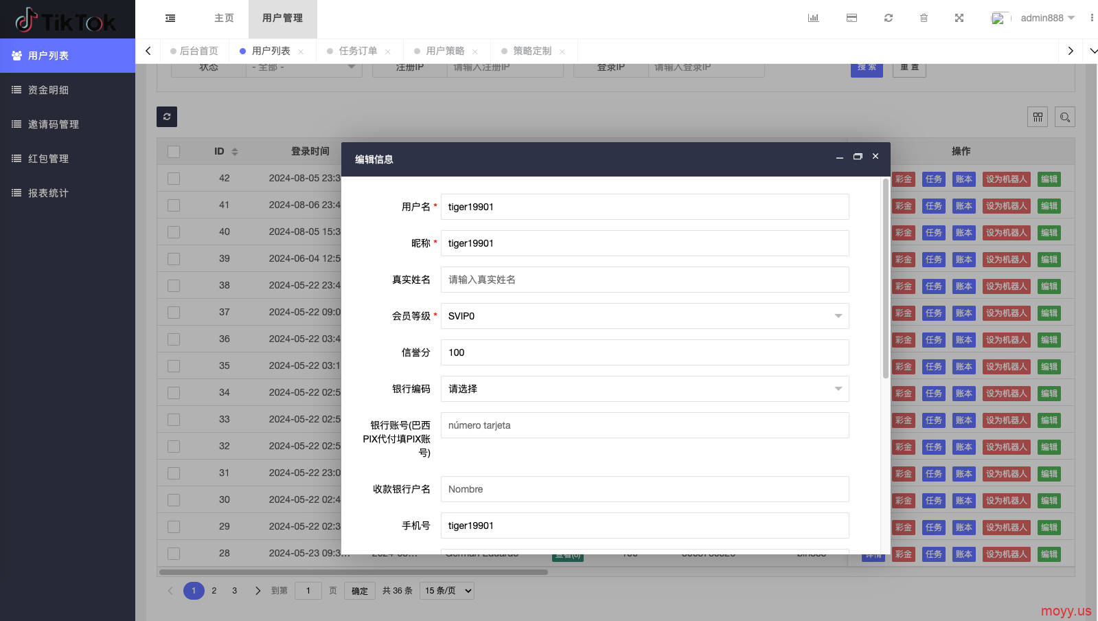Expand the tab options chevron
This screenshot has width=1098, height=621.
tap(1093, 51)
